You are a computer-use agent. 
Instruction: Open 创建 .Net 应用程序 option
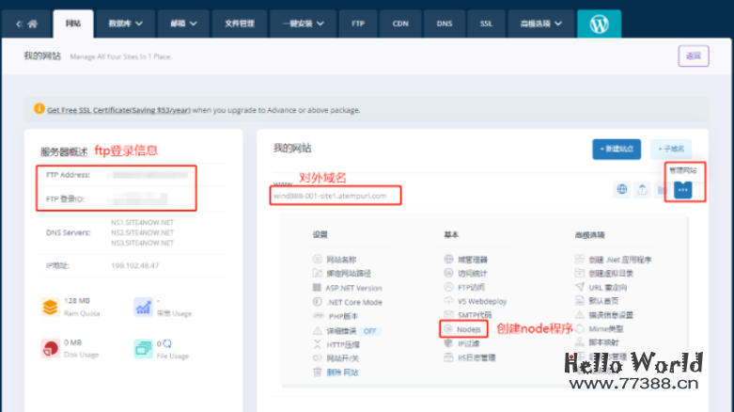pos(620,260)
